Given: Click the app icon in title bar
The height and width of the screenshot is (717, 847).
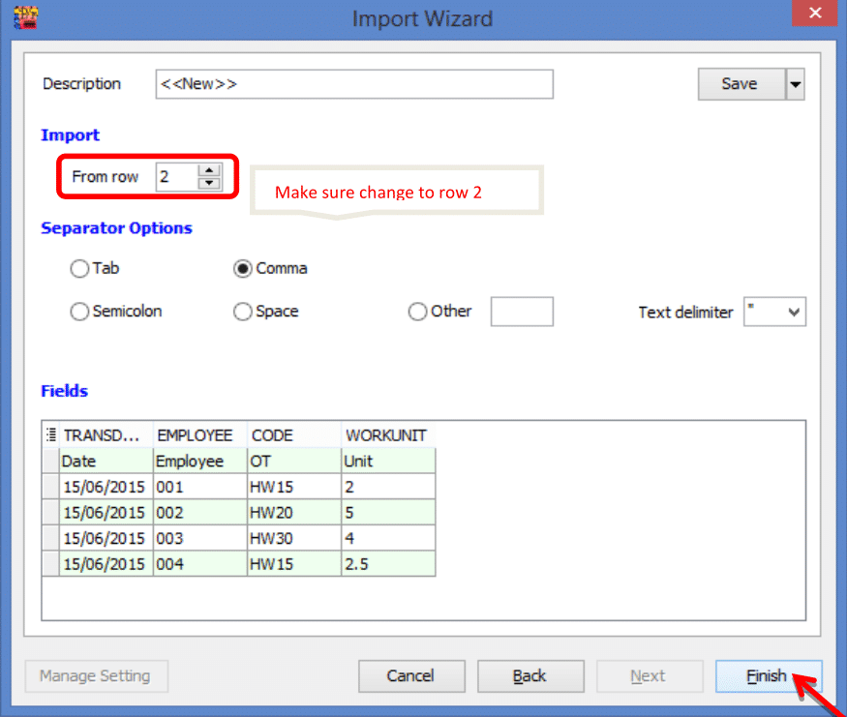Looking at the screenshot, I should [26, 17].
